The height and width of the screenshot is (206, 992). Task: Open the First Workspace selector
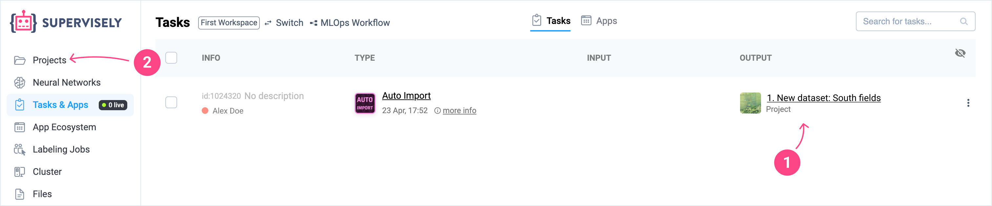tap(229, 23)
